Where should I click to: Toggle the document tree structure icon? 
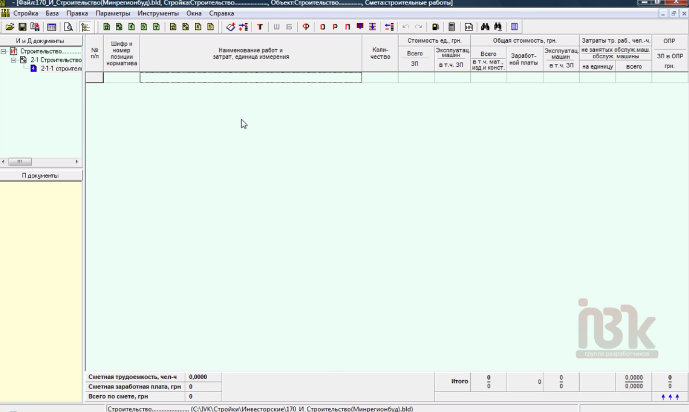pos(86,27)
